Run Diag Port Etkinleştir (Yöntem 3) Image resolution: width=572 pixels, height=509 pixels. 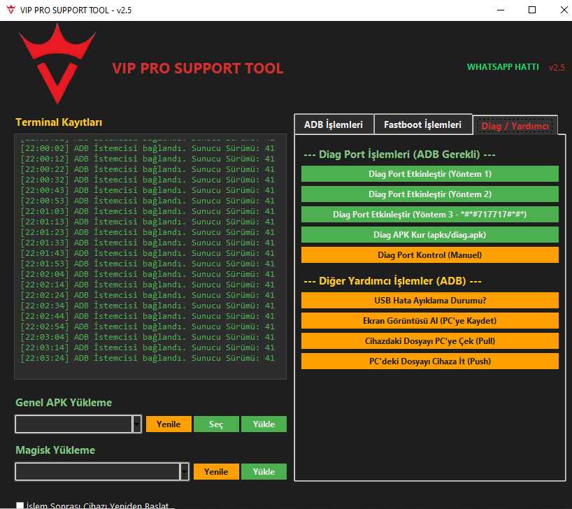point(429,214)
